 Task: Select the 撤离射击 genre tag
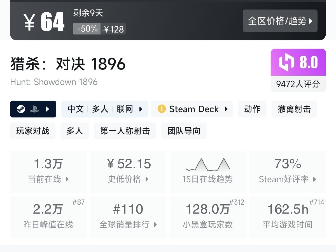[x=294, y=109]
